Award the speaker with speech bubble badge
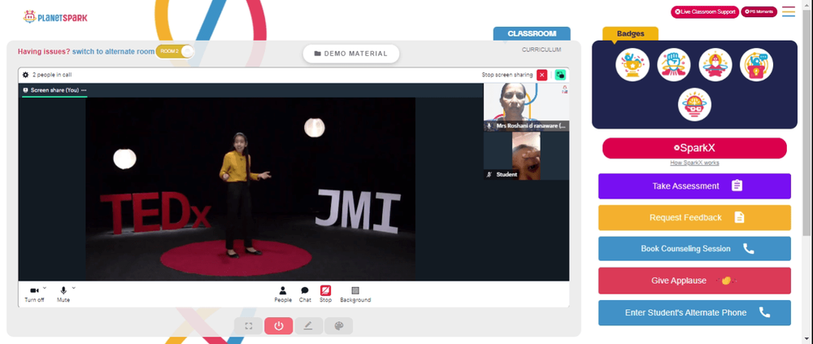Screen dimensions: 813x344 coord(756,64)
